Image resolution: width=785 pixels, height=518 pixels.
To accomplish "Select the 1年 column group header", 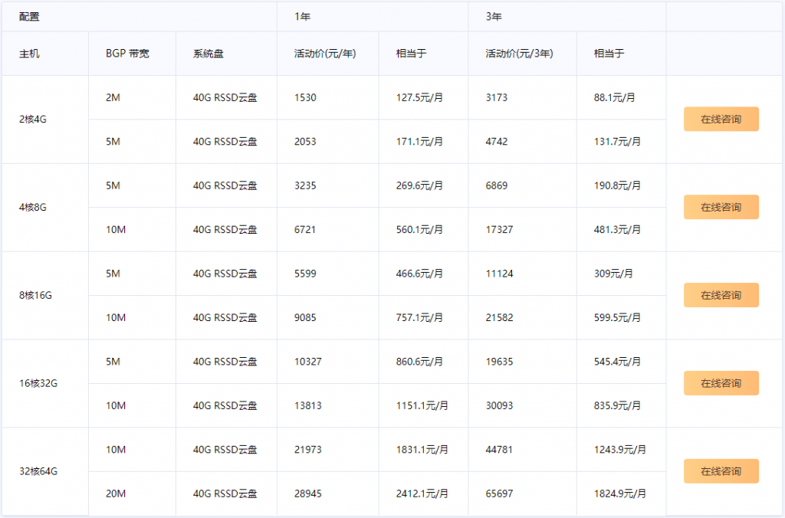I will coord(373,17).
